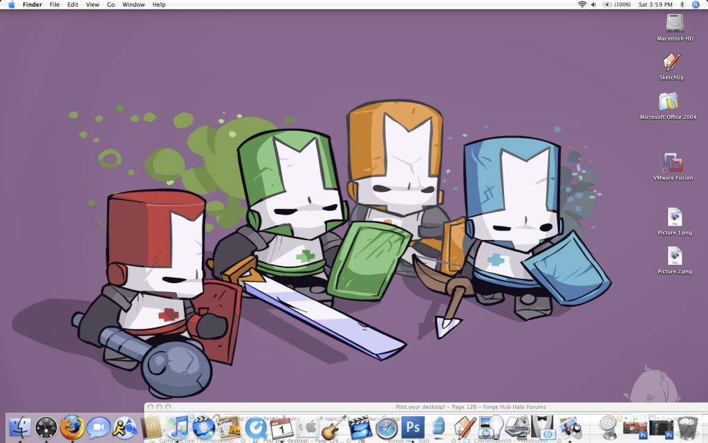Launch Dashboard from the Dock
This screenshot has height=443, width=708.
click(x=46, y=428)
